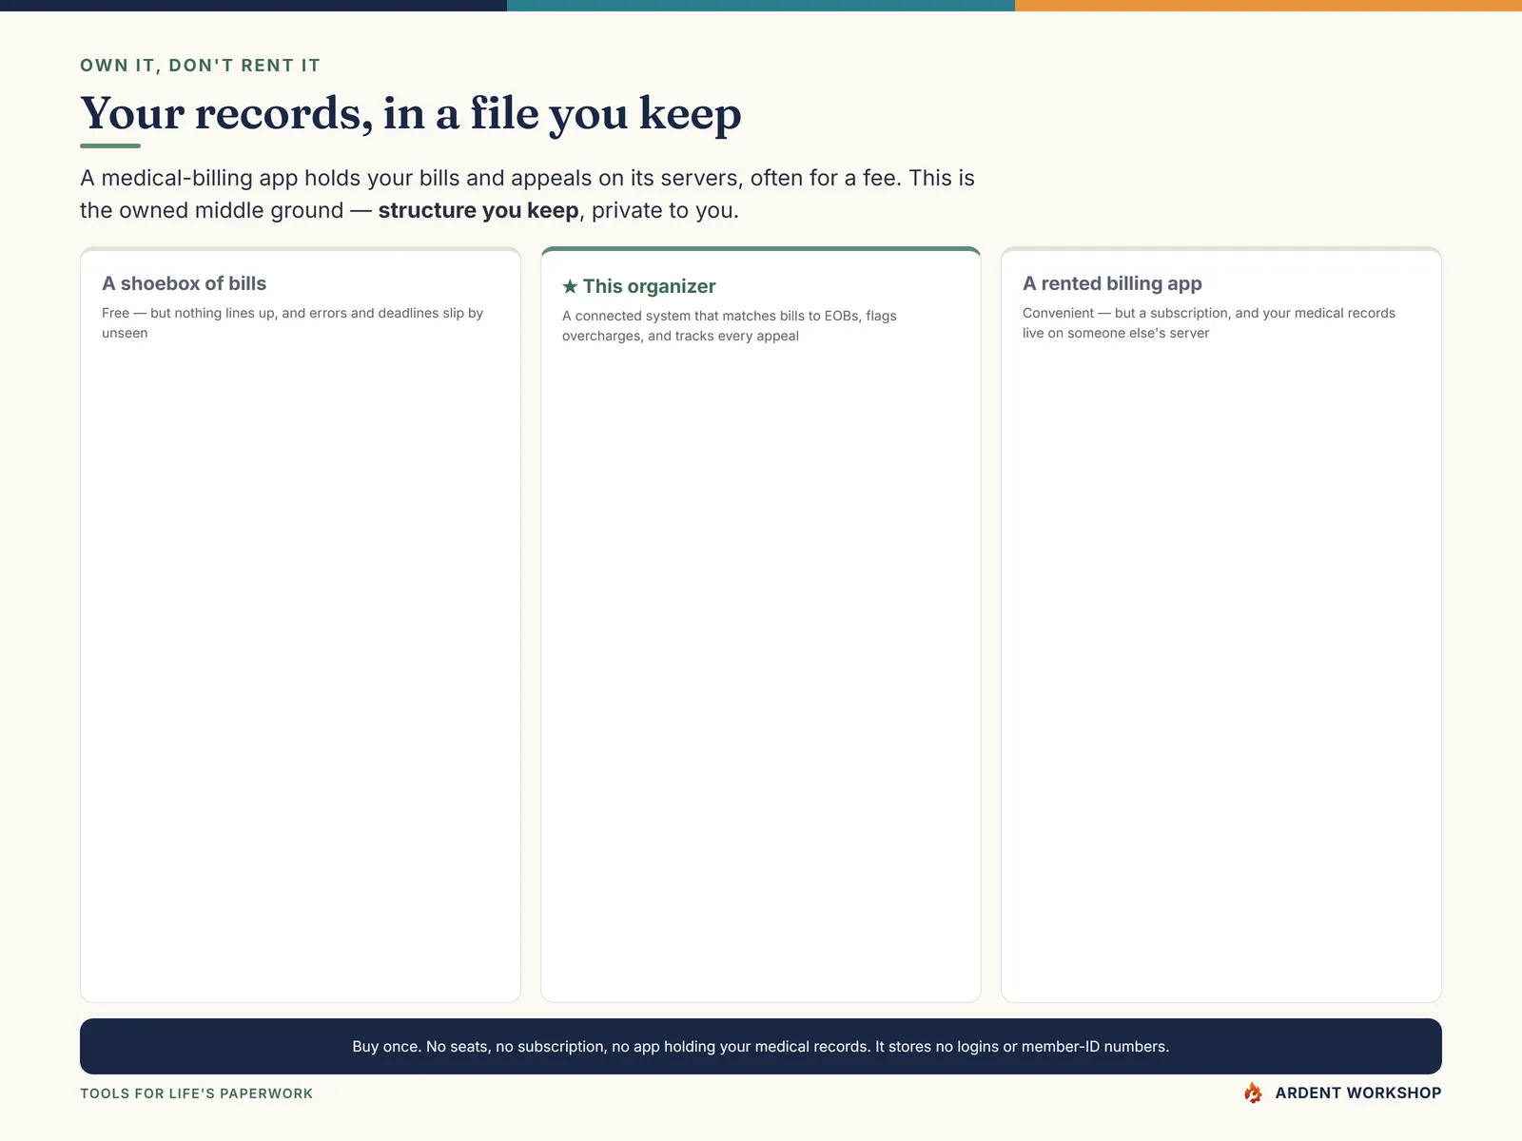Click the intro paragraph about medical-billing app
1522x1141 pixels.
(x=527, y=194)
